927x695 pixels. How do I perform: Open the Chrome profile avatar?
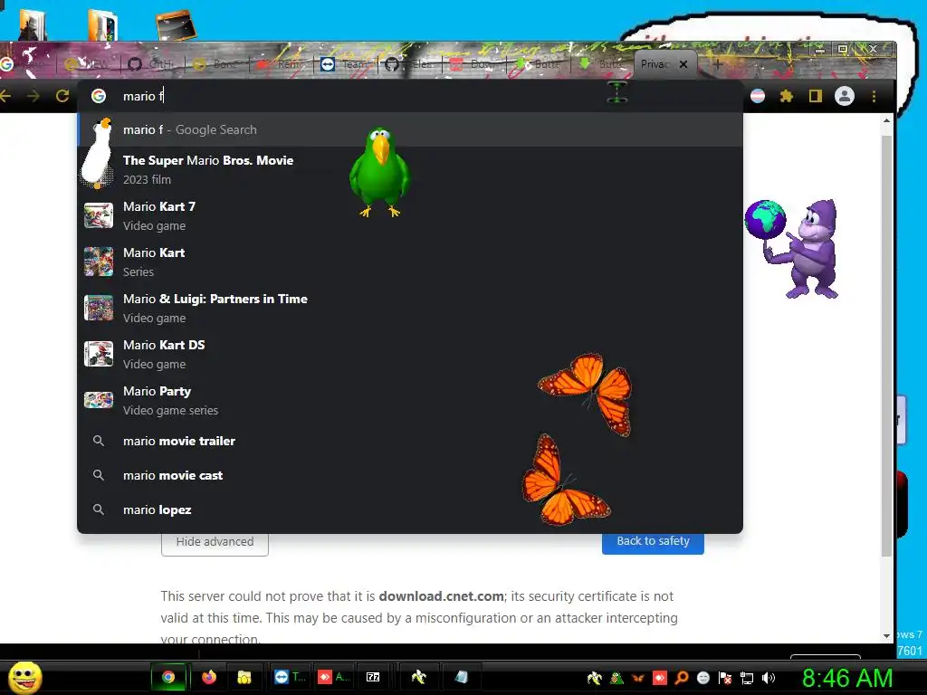(845, 96)
